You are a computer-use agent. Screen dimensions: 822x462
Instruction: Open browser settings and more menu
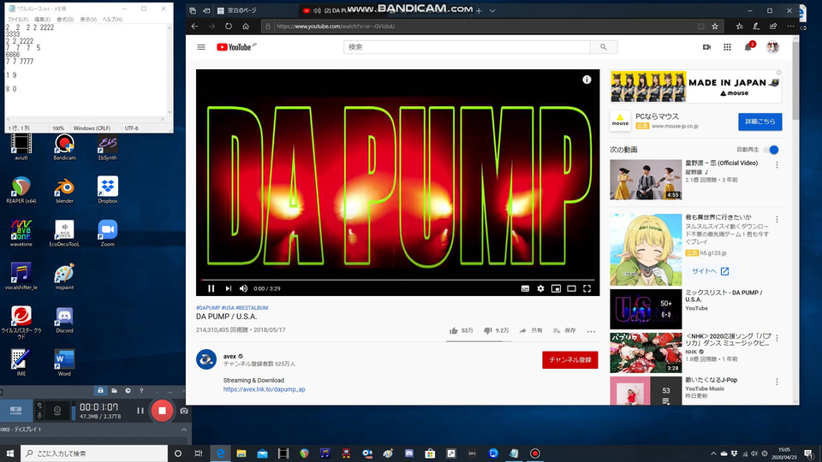(790, 27)
